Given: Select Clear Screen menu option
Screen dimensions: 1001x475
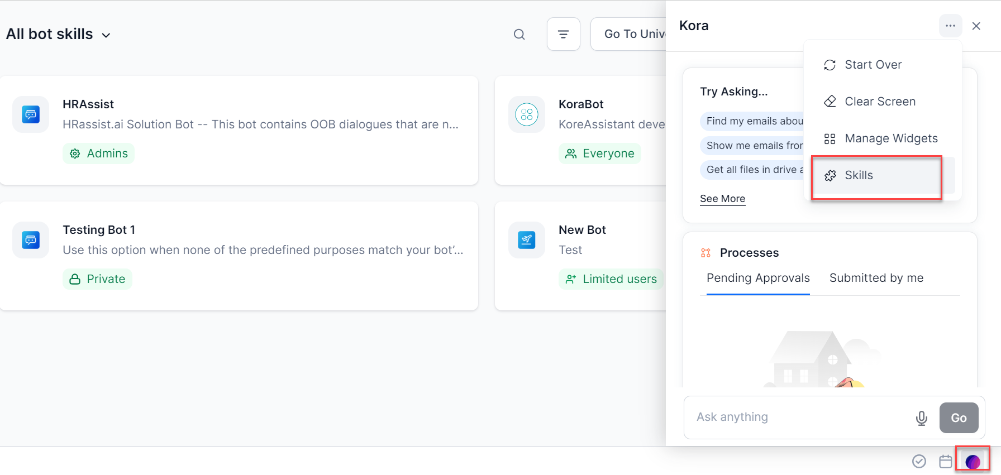Looking at the screenshot, I should [x=879, y=102].
